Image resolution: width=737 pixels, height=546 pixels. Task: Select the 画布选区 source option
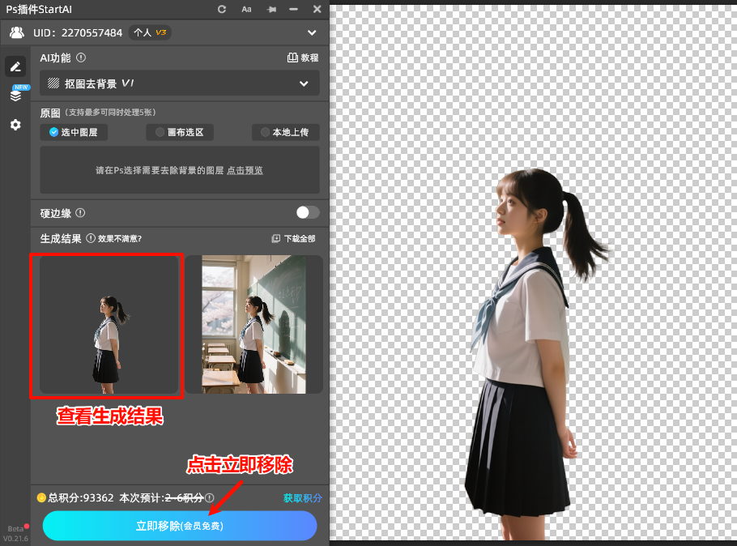click(x=181, y=132)
